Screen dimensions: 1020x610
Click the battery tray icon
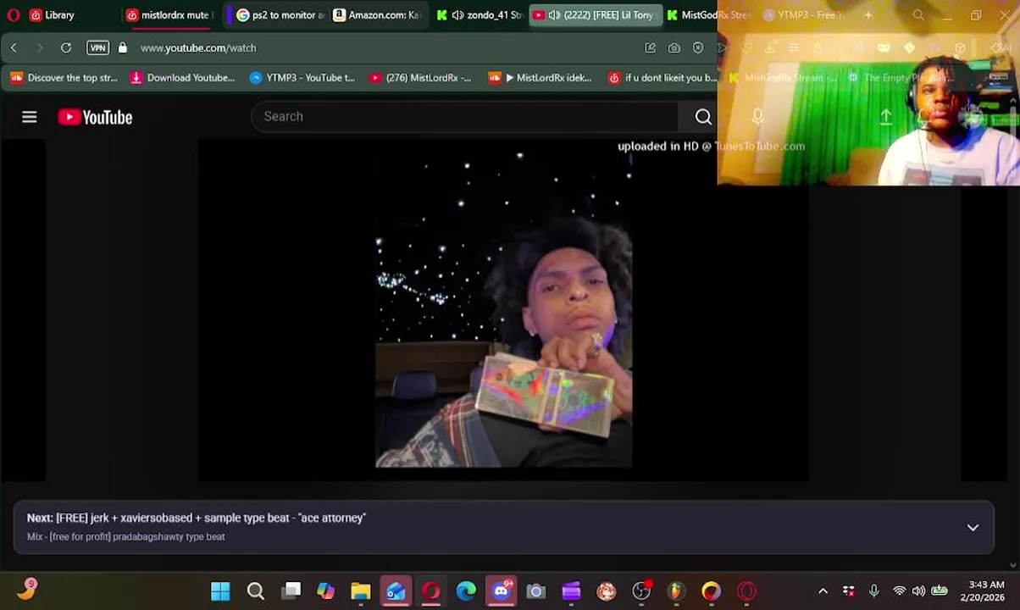point(940,591)
